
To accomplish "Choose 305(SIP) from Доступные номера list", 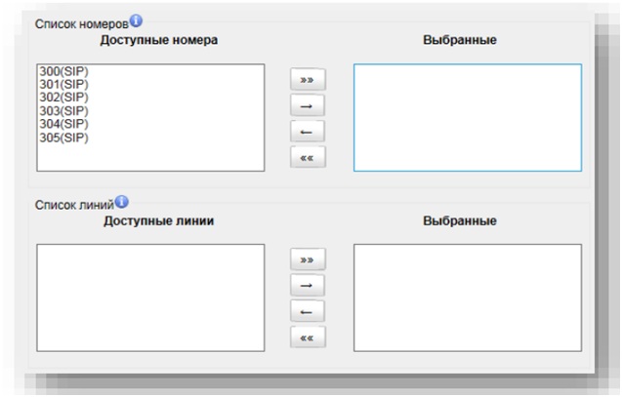I will [61, 137].
